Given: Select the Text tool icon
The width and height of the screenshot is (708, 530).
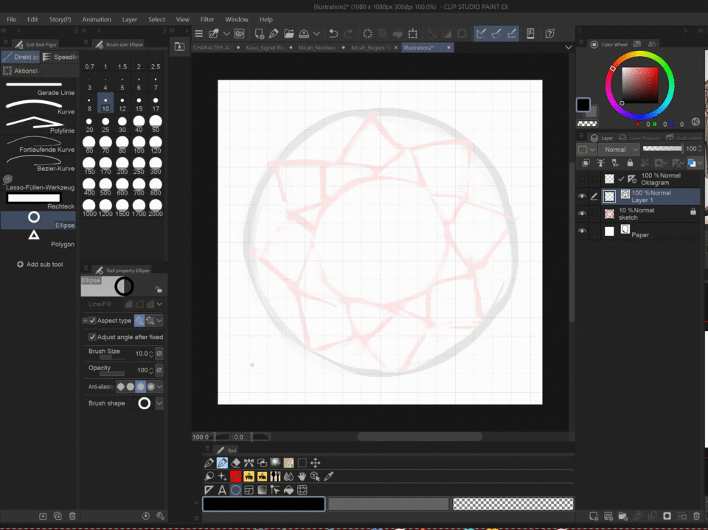Looking at the screenshot, I should [222, 490].
